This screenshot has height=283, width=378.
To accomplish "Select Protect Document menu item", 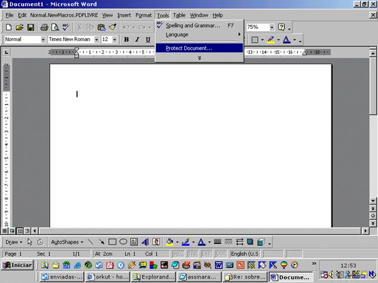I will [200, 48].
